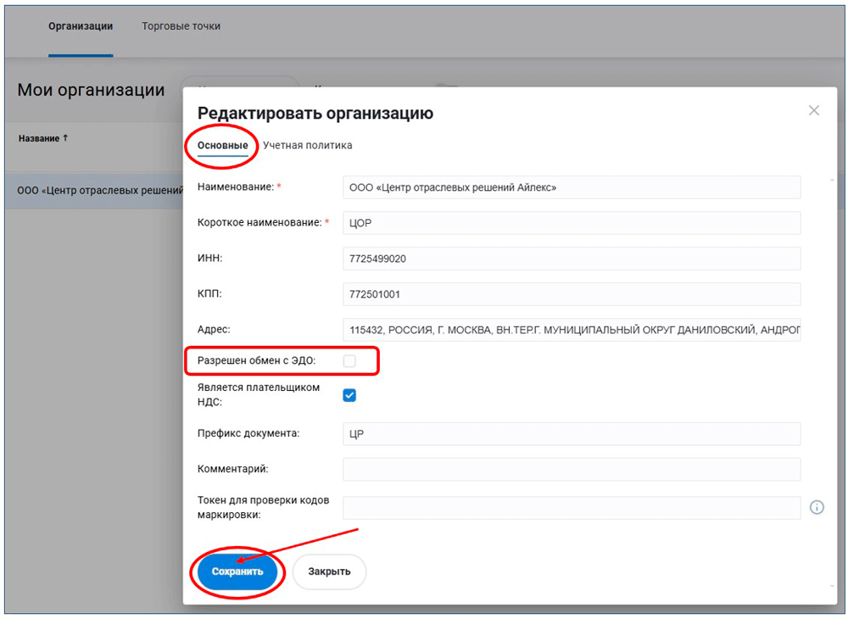Screen dimensions: 848x619
Task: Uncheck Является плательщиком НДС checkbox
Action: pyautogui.click(x=349, y=395)
